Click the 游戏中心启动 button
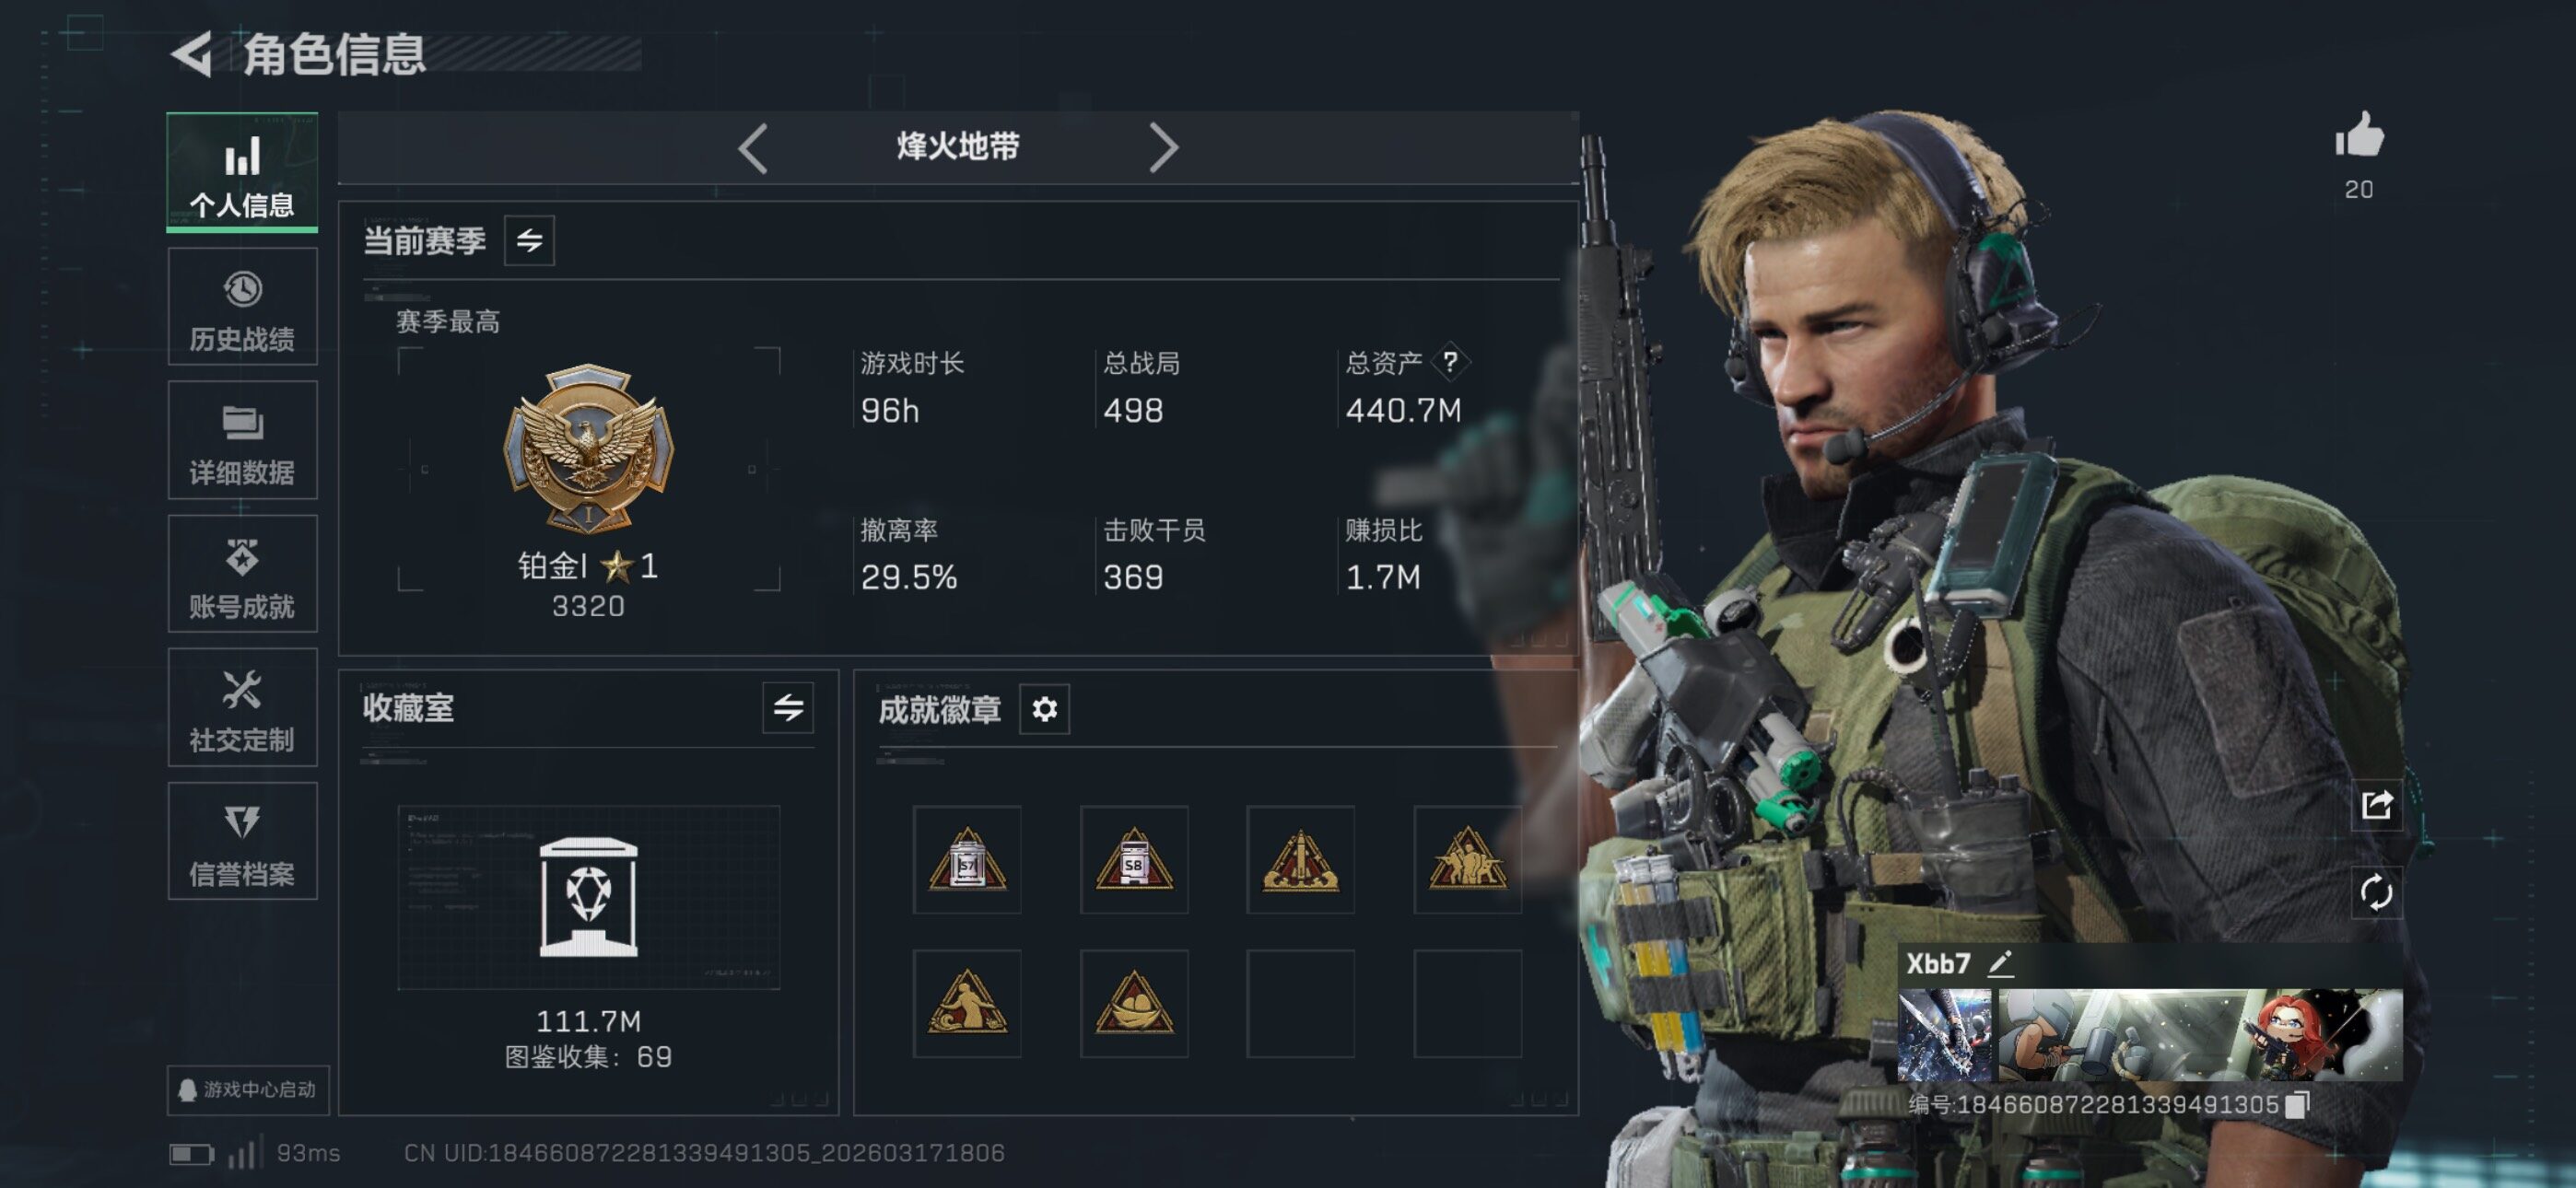 [x=248, y=1089]
